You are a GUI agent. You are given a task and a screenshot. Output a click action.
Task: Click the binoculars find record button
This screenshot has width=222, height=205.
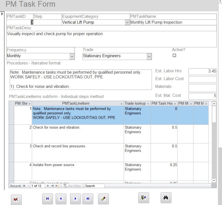pyautogui.click(x=166, y=197)
